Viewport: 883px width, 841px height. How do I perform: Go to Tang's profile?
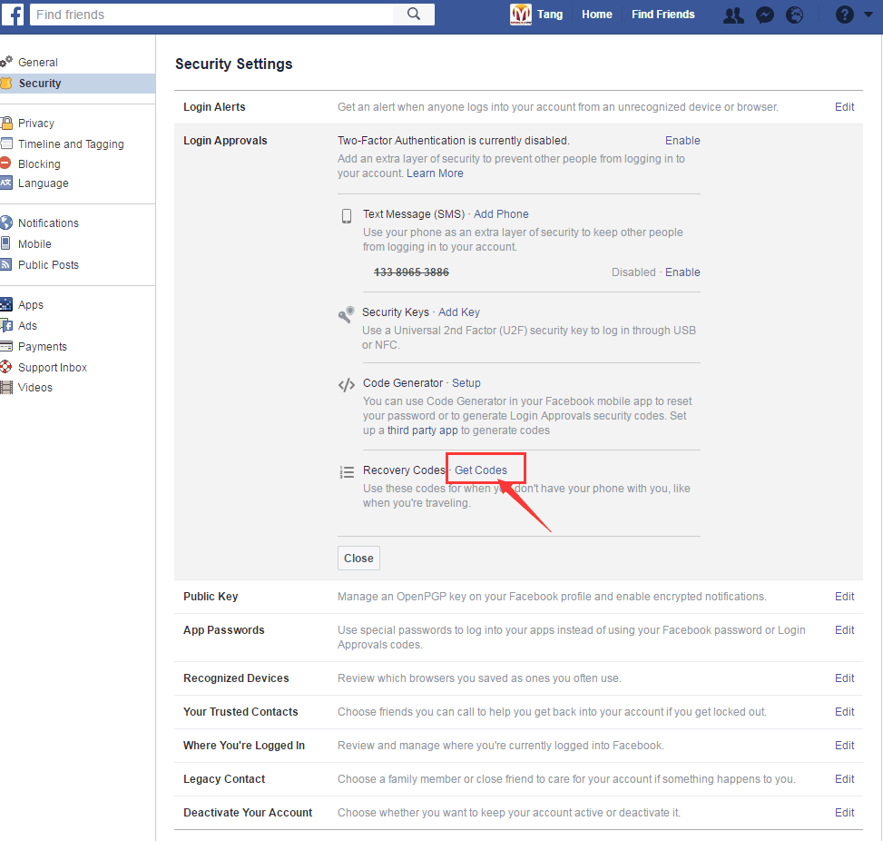(x=550, y=15)
